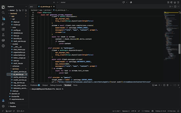The image size is (181, 113).
Task: Close the ai_service.py tab
Action: pos(54,7)
